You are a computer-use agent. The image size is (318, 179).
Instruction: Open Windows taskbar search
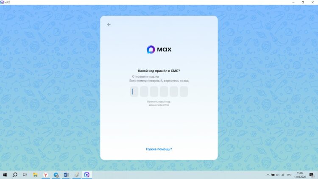click(15, 175)
